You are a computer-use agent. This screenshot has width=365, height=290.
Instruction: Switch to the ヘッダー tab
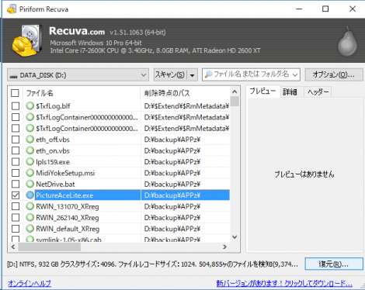point(318,91)
